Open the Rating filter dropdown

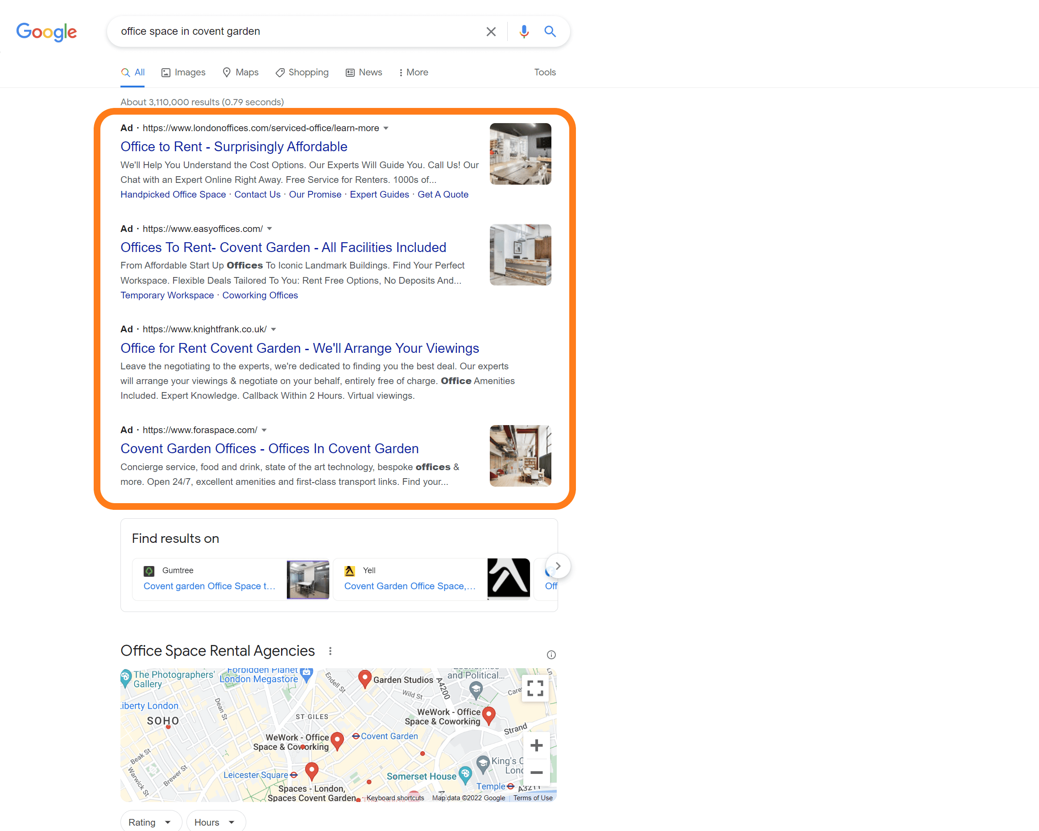(x=151, y=822)
